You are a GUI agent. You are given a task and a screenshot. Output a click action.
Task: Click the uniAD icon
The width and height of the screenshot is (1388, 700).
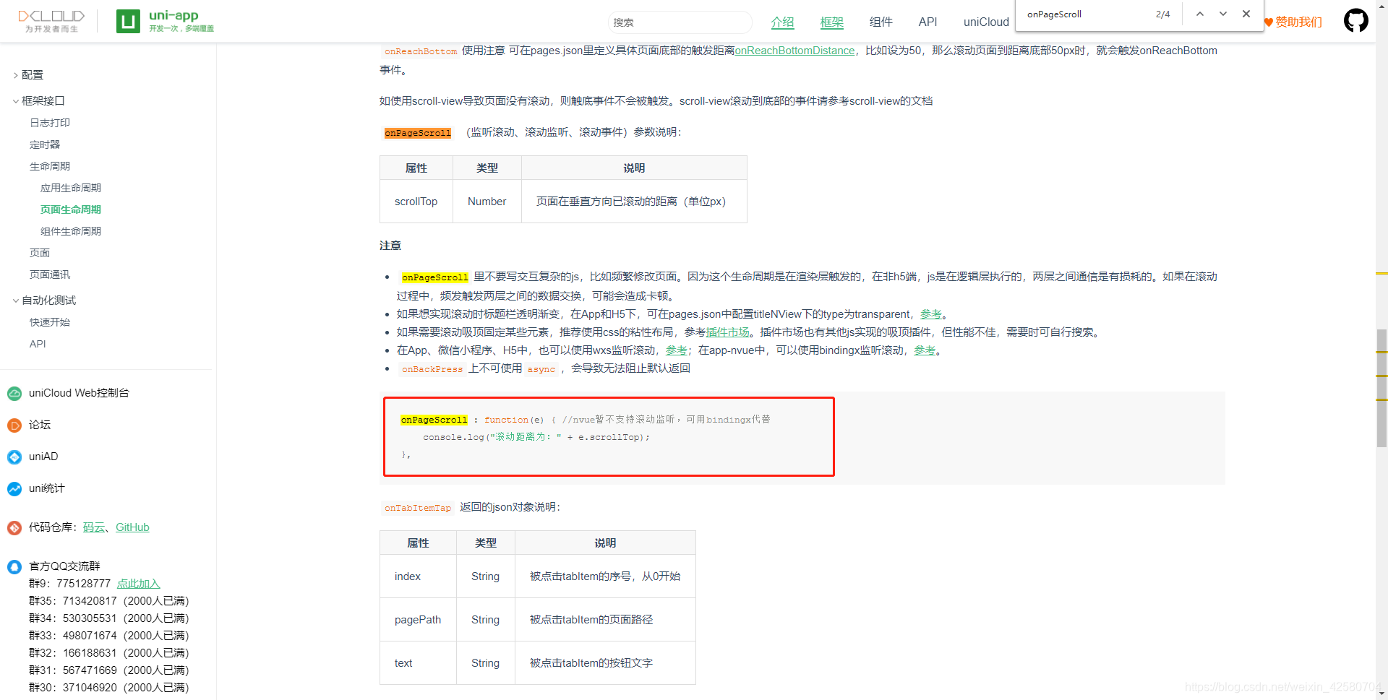click(x=14, y=457)
